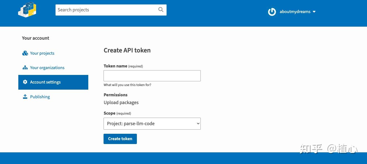The width and height of the screenshot is (367, 164).
Task: Click the search magnifier icon
Action: (161, 10)
